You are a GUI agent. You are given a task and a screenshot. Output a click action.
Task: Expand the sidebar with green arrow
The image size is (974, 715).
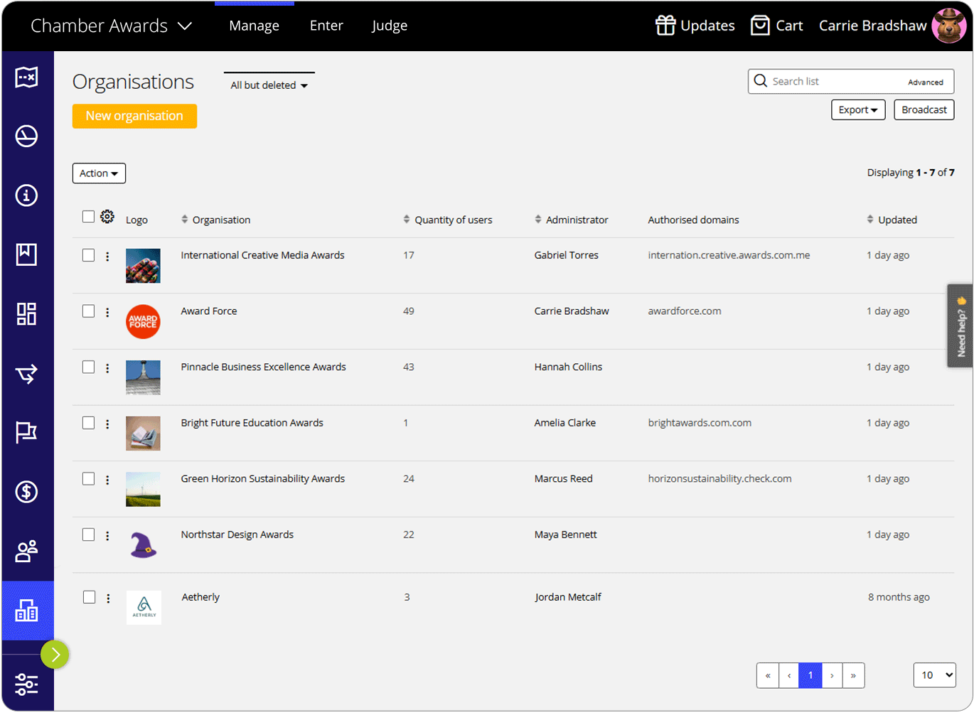click(55, 655)
